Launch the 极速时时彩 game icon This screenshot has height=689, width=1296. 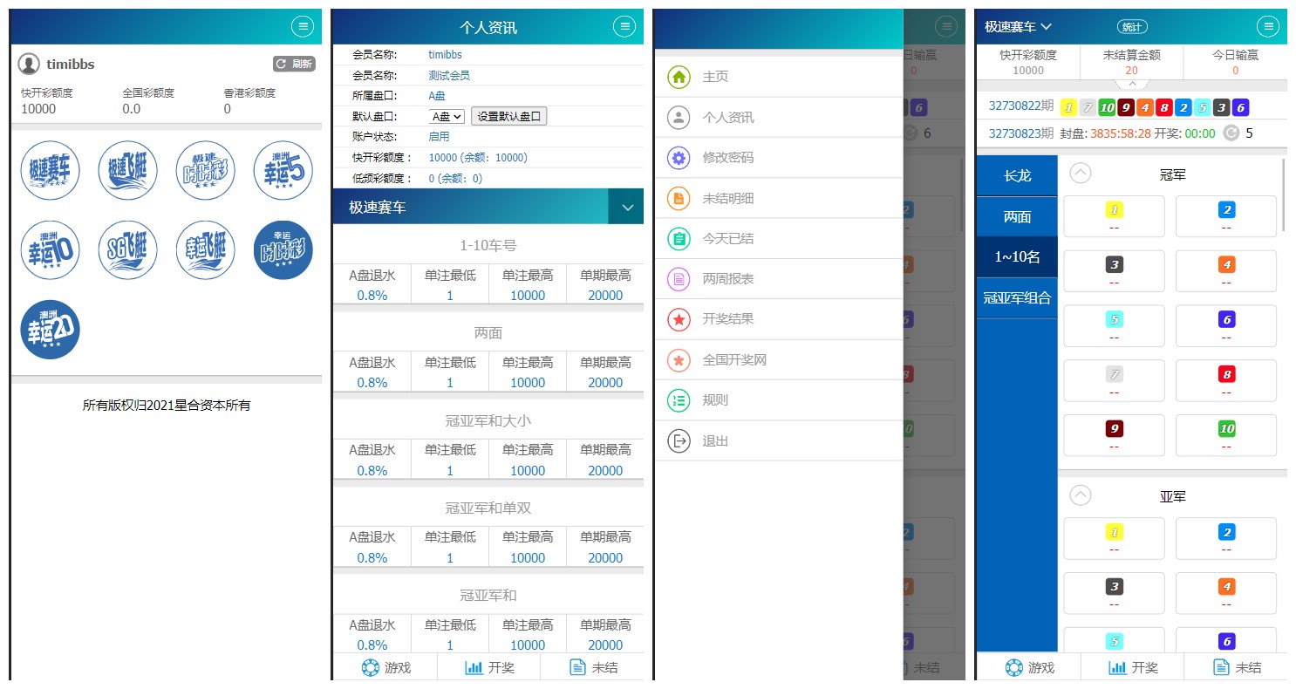pyautogui.click(x=206, y=171)
